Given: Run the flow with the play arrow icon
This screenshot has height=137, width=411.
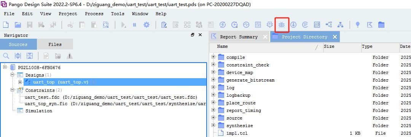Looking at the screenshot, I should click(123, 25).
